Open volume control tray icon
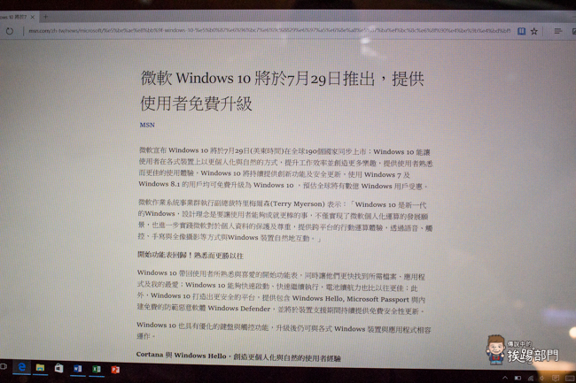The height and width of the screenshot is (383, 576). coord(542,379)
